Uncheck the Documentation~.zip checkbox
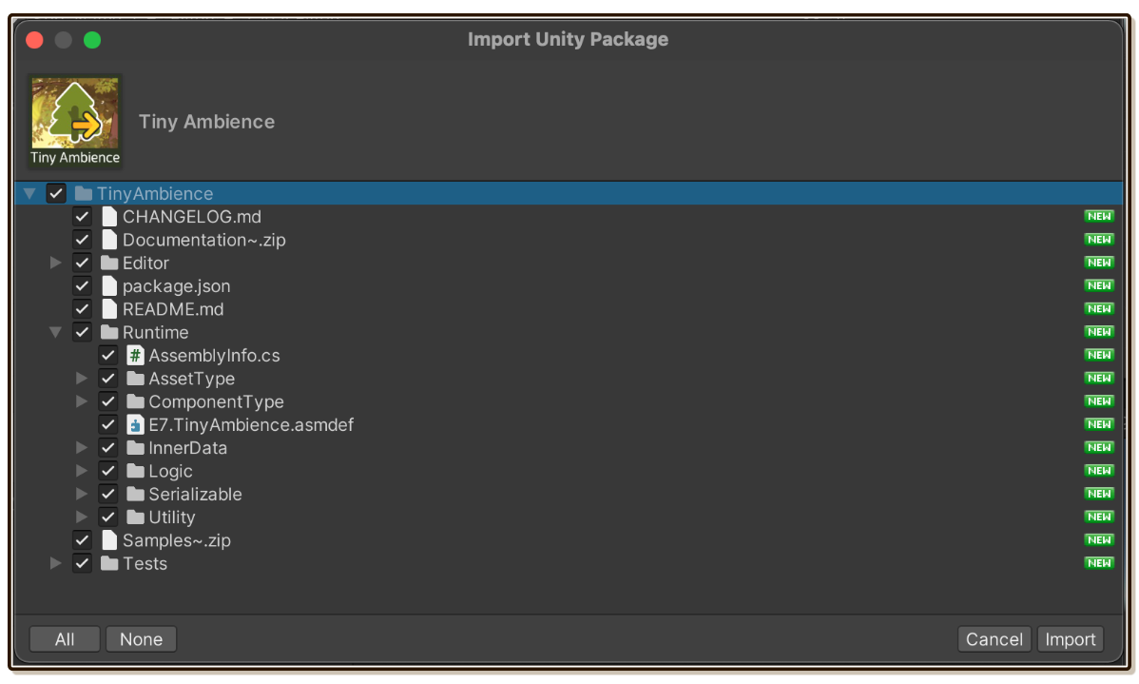 pyautogui.click(x=82, y=240)
